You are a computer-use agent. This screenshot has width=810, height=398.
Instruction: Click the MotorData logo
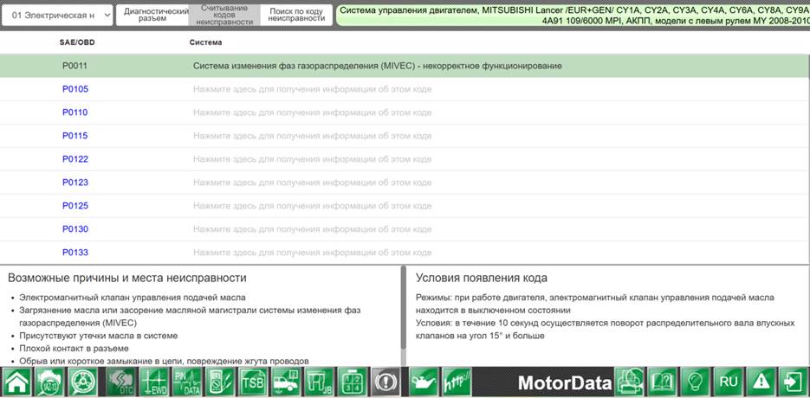click(x=565, y=383)
